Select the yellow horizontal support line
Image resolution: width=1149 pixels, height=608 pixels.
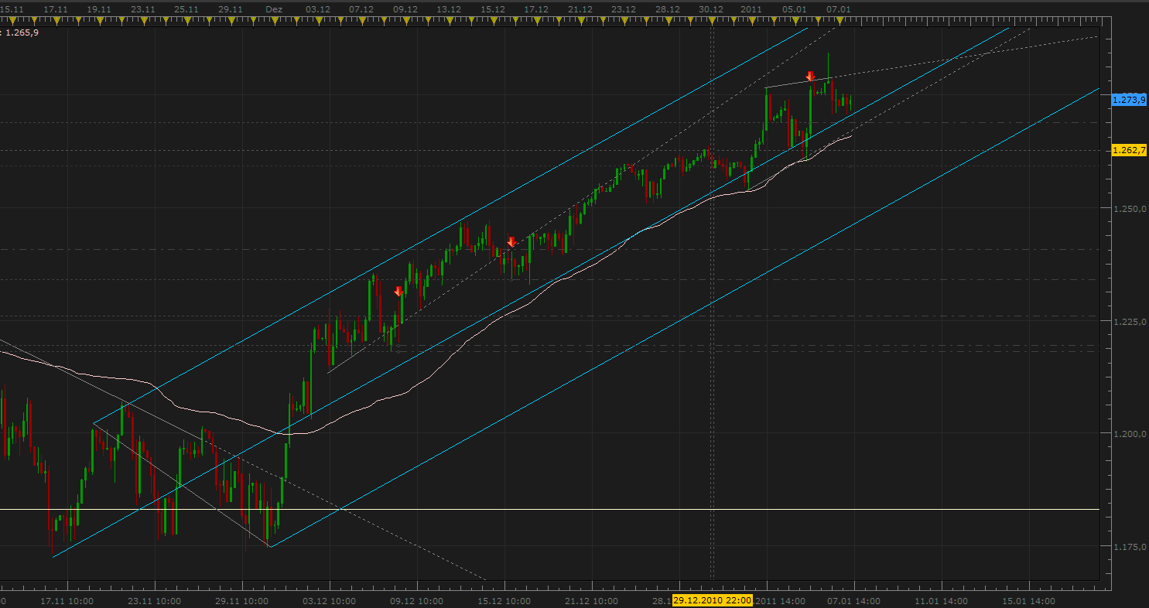[542, 509]
